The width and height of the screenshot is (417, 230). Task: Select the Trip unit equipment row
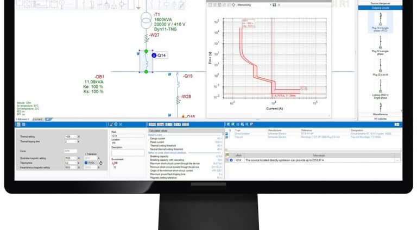(313, 137)
